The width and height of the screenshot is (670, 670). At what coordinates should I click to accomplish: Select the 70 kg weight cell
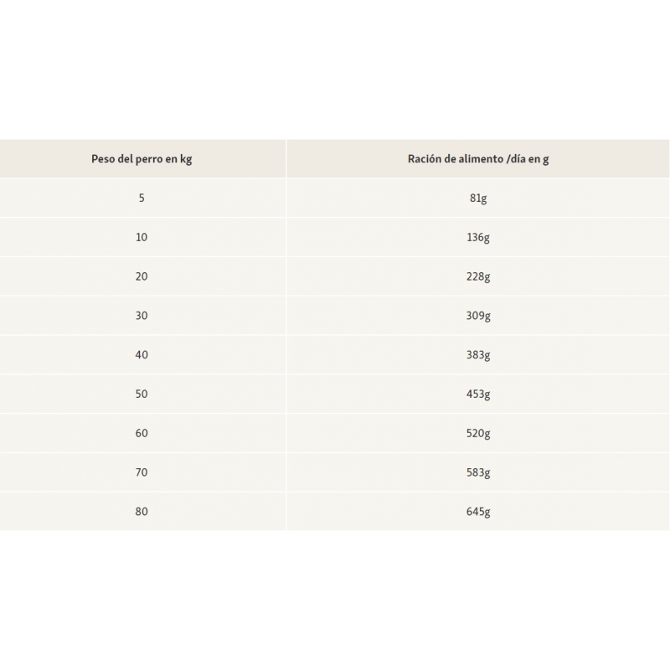click(142, 472)
